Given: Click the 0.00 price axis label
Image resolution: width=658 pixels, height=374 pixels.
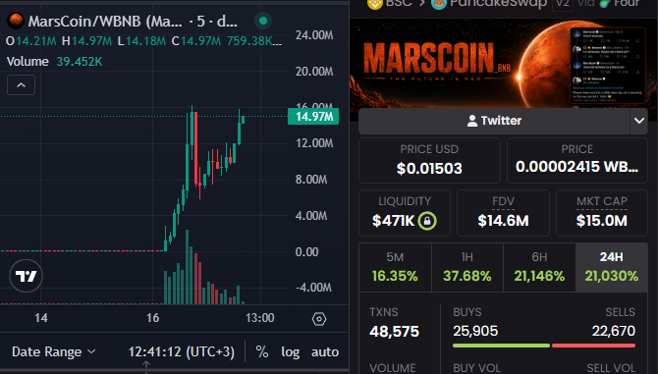Looking at the screenshot, I should coord(306,252).
